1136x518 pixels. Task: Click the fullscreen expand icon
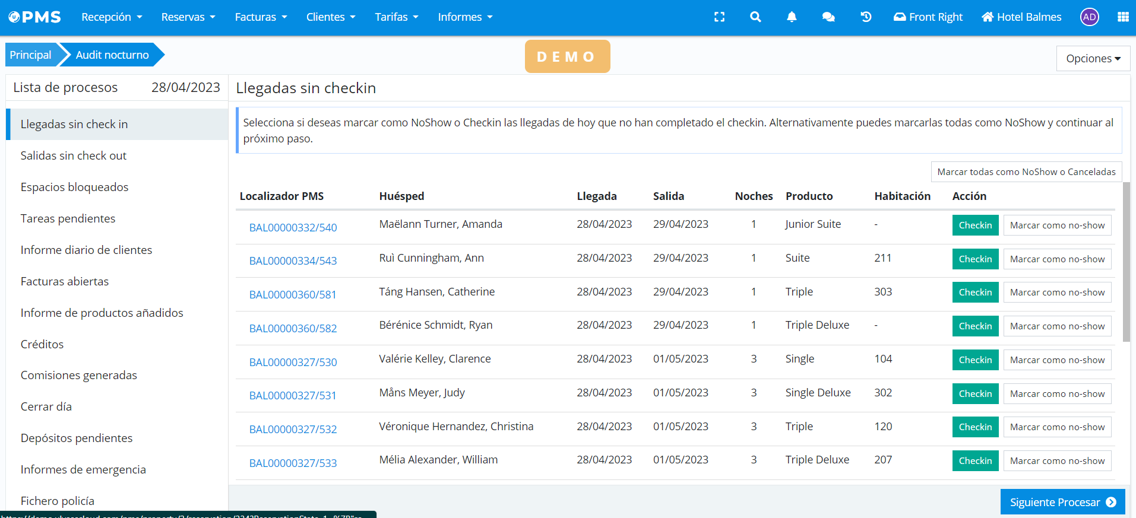click(719, 17)
